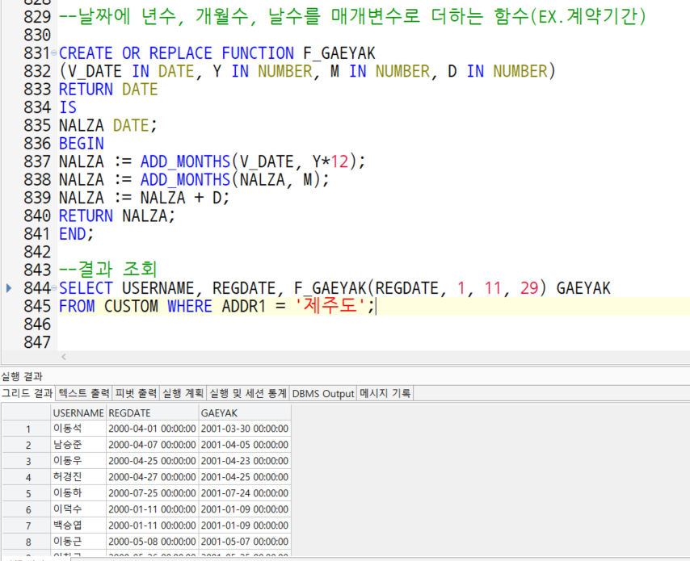Click the --결과 조회 comment on line 843

[108, 270]
